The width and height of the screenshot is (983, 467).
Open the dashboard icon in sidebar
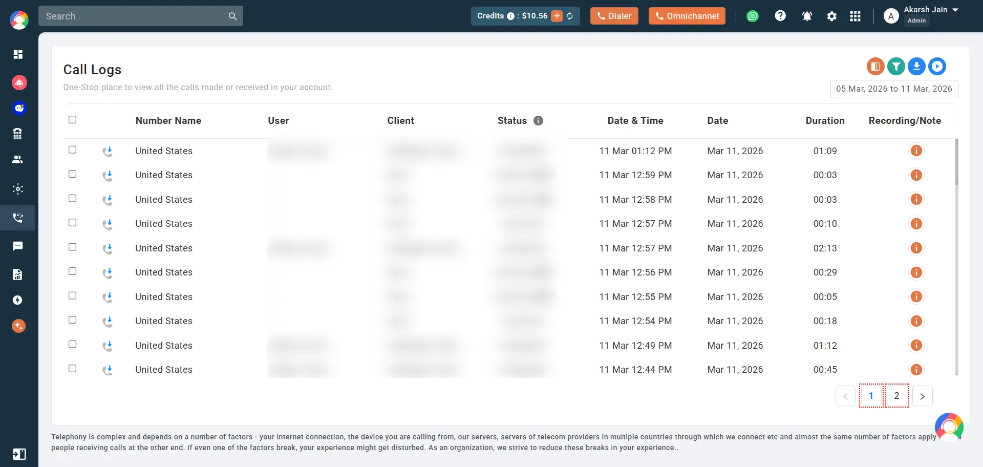(18, 54)
